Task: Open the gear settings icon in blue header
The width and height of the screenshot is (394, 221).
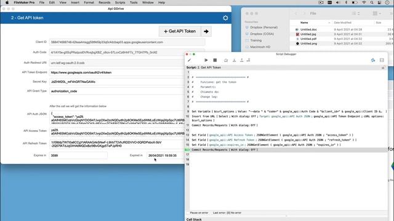Action: coord(225,18)
